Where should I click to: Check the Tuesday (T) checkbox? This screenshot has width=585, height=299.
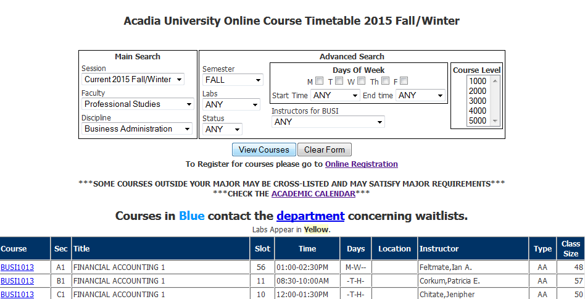[x=339, y=81]
